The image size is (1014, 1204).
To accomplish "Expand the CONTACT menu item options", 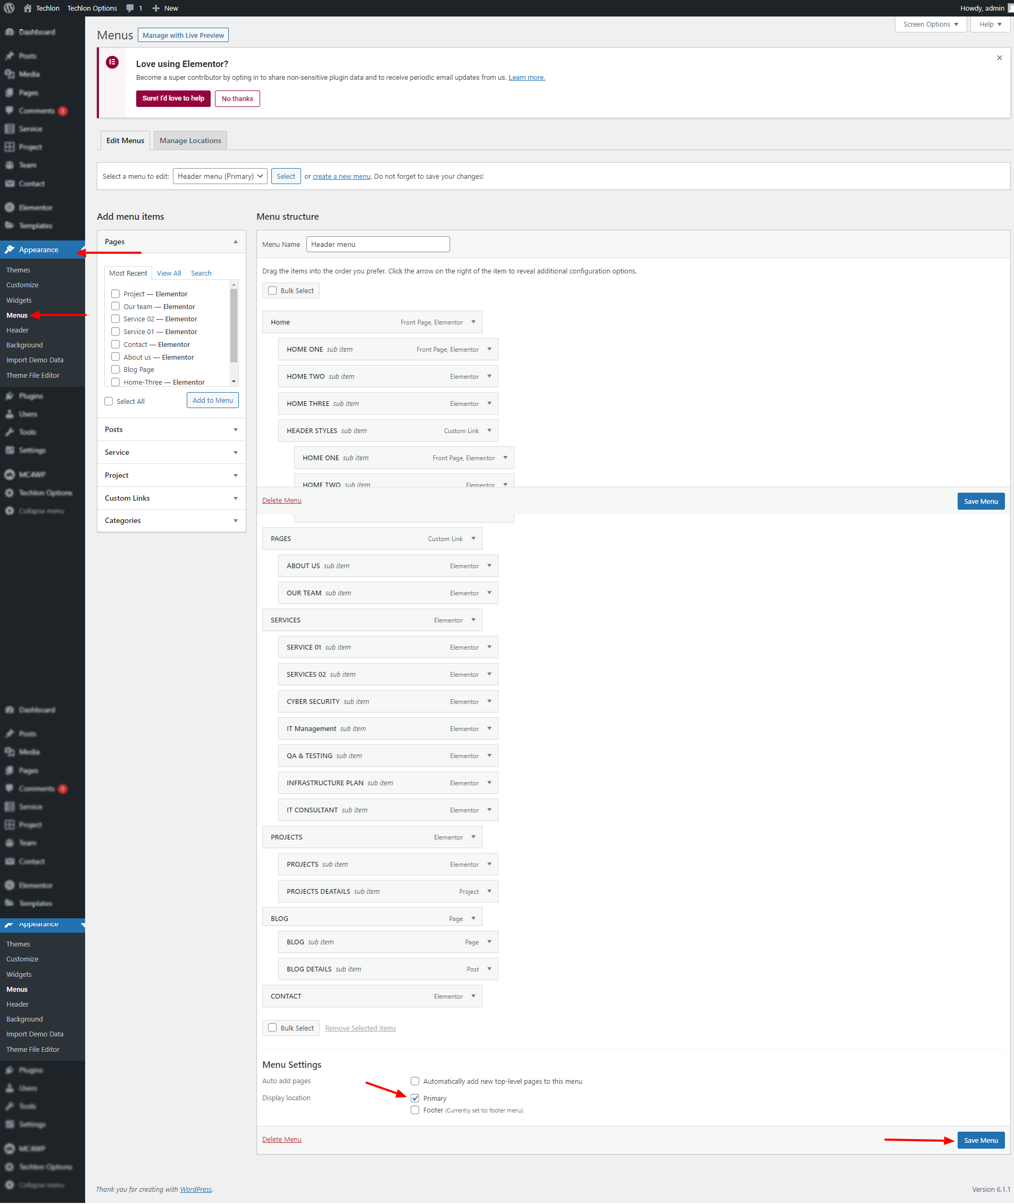I will (473, 996).
